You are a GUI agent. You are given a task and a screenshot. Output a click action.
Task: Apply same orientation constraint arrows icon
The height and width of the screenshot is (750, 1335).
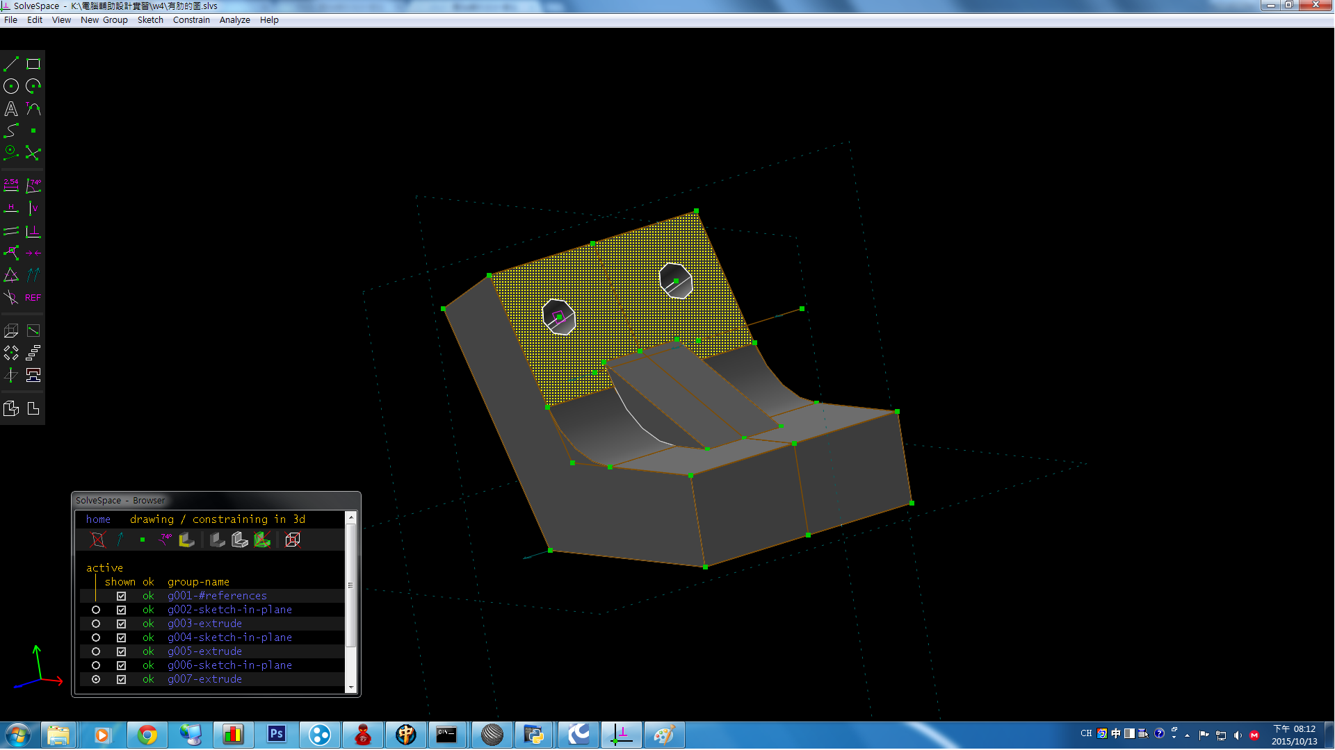point(33,275)
